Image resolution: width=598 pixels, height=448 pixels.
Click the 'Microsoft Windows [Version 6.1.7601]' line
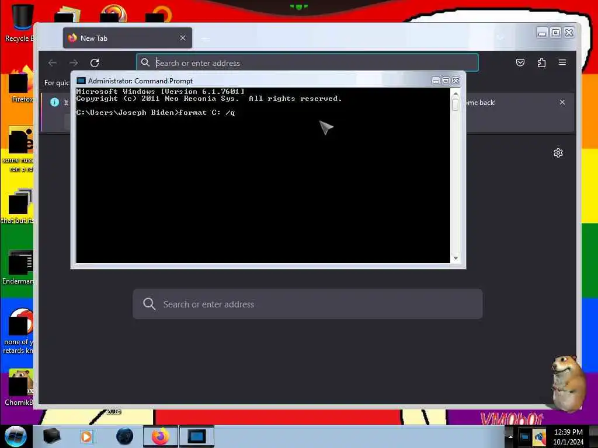click(x=160, y=92)
